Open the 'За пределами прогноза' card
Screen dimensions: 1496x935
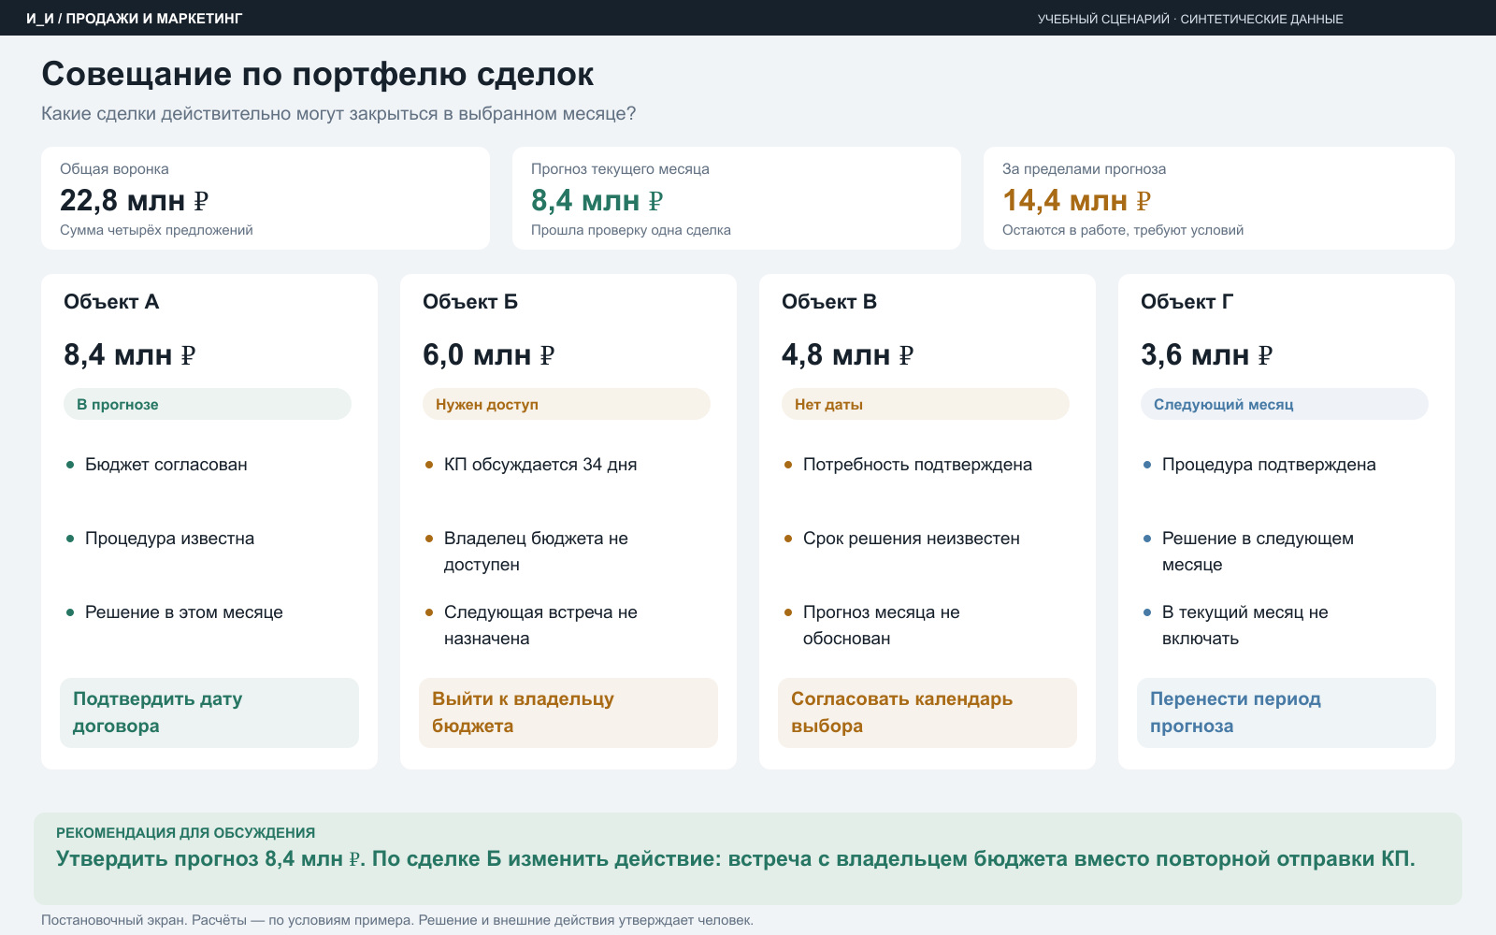(x=1219, y=198)
